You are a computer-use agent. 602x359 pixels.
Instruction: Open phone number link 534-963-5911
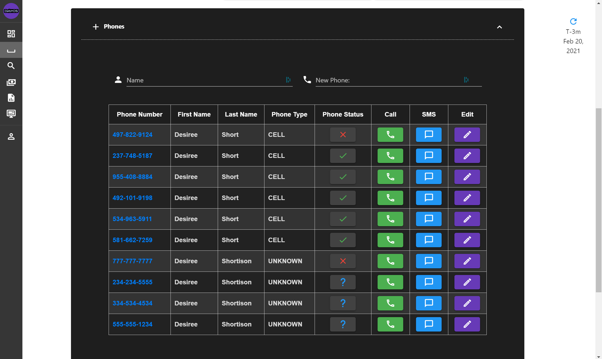click(132, 219)
